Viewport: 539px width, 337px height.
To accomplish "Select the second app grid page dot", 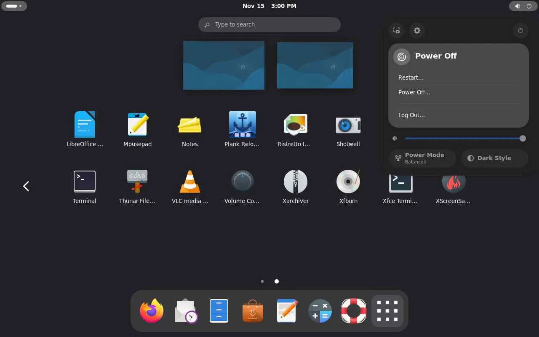I will [x=277, y=281].
